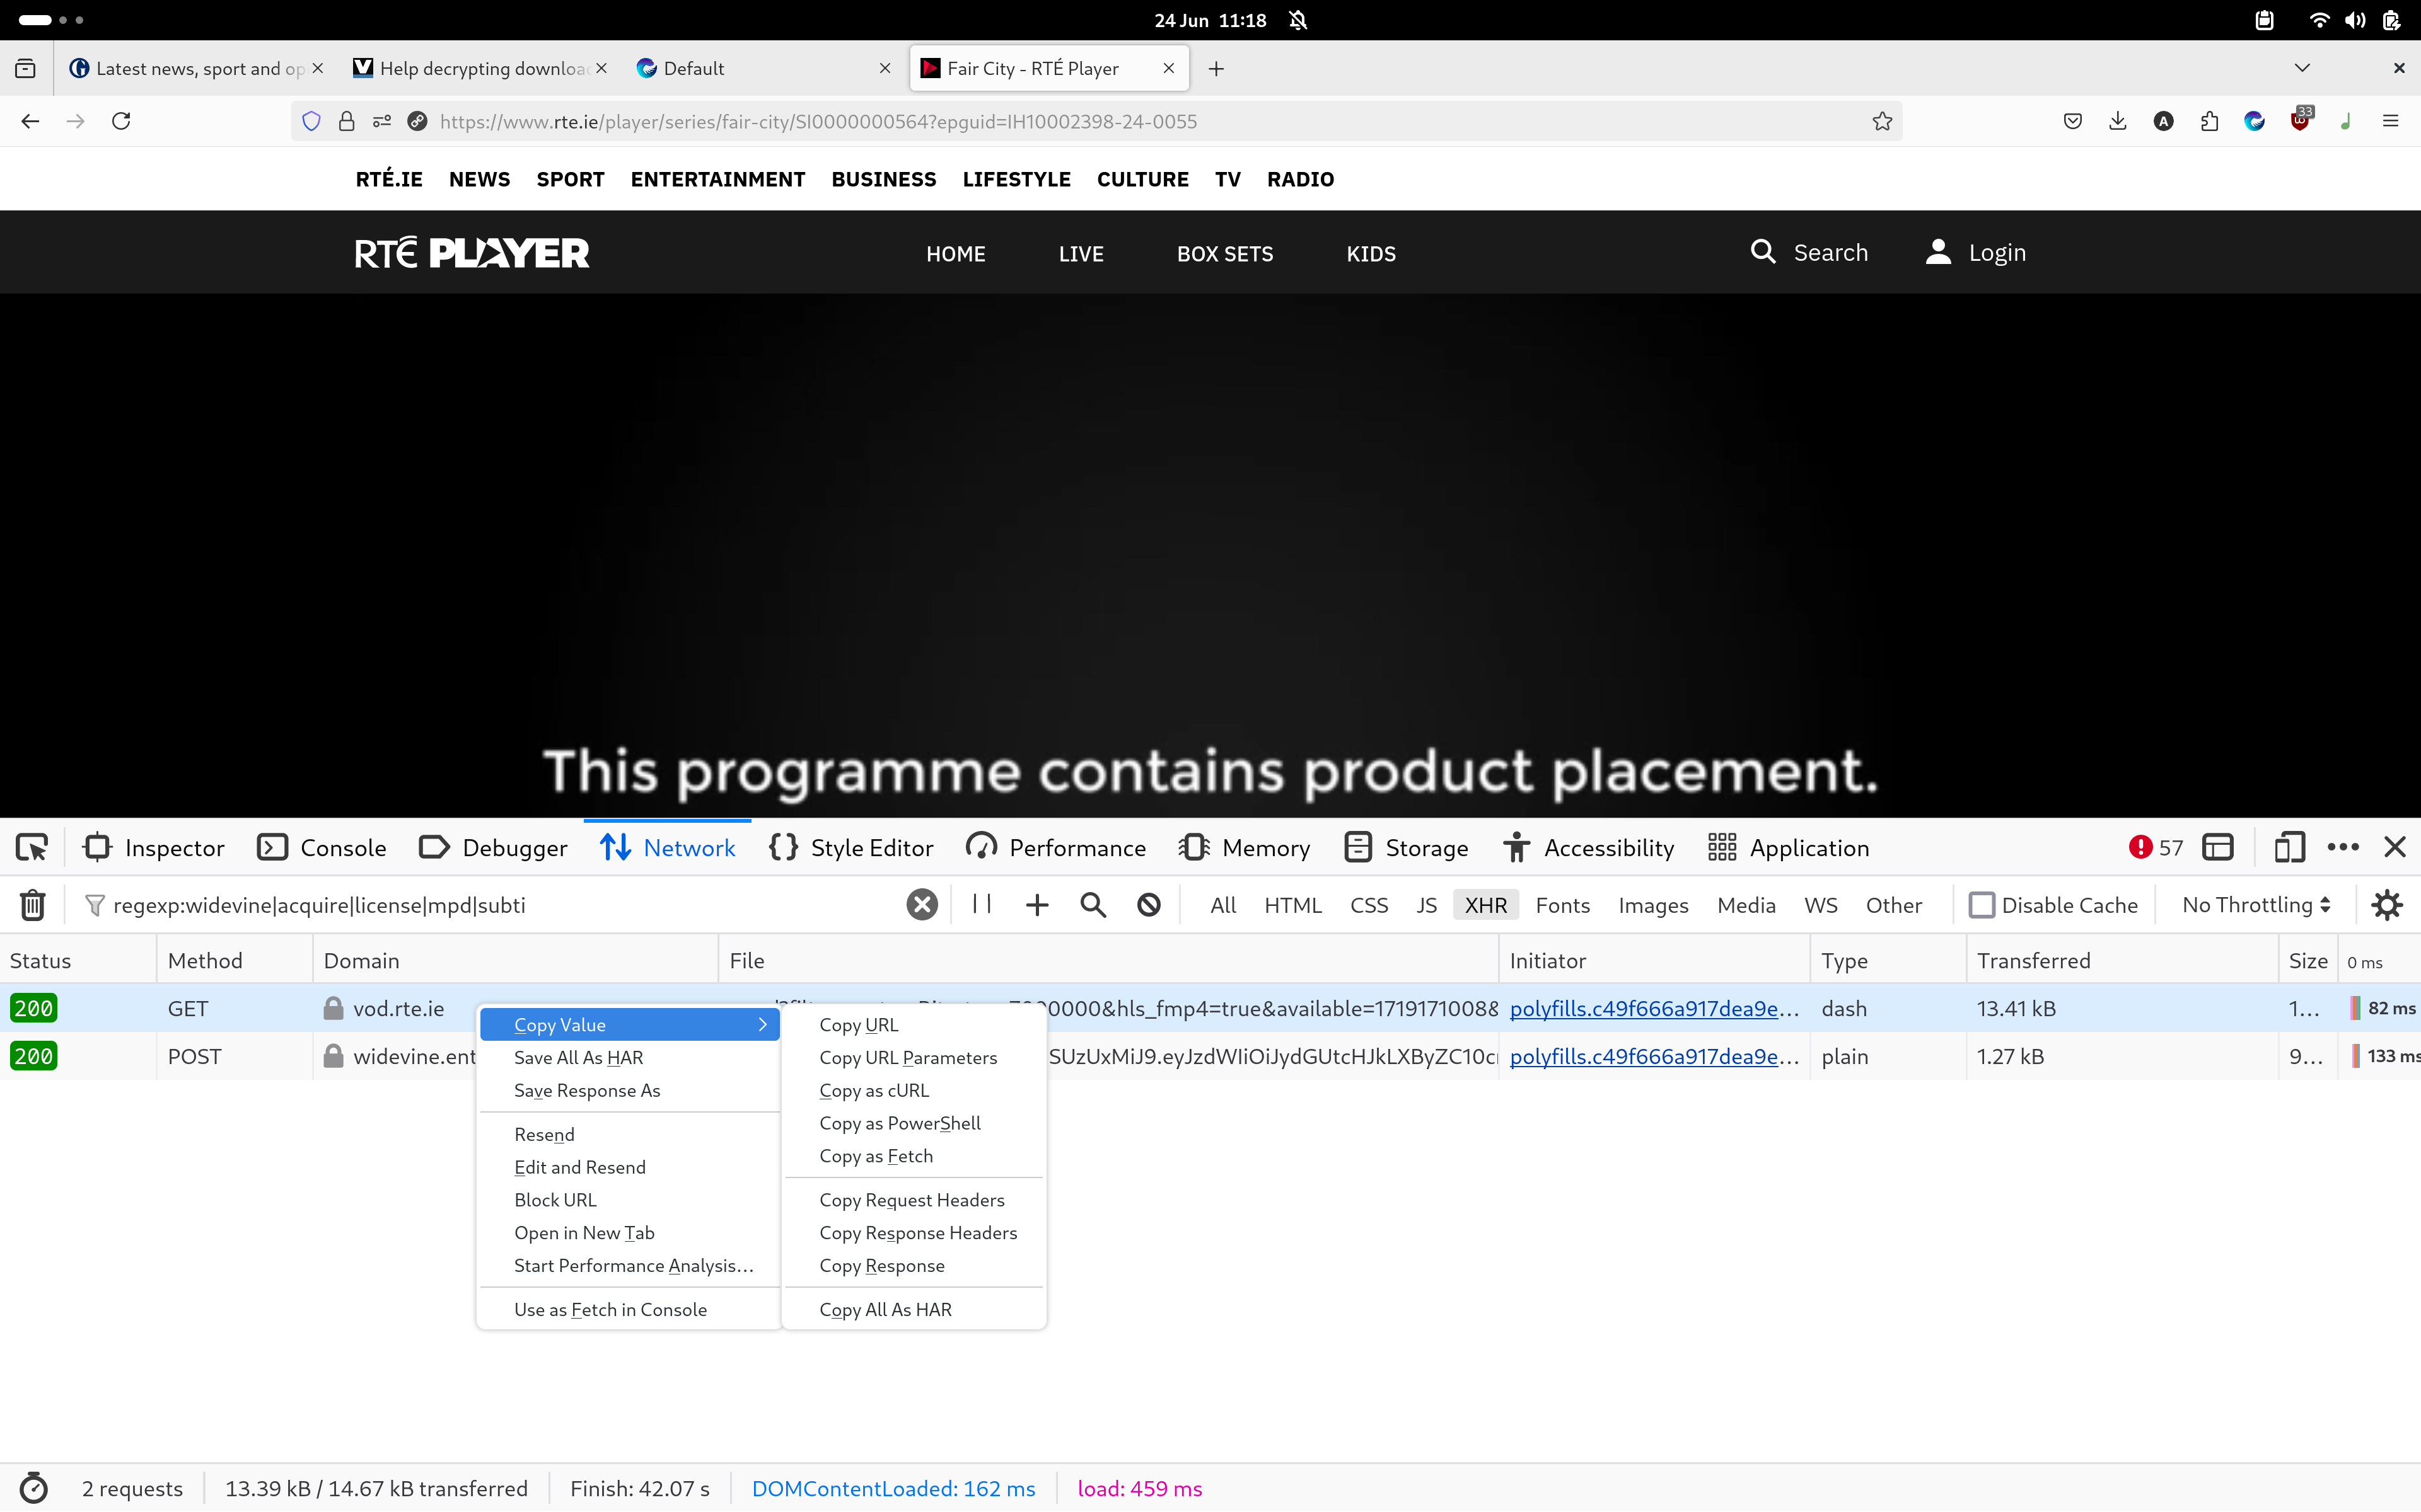This screenshot has width=2421, height=1512.
Task: Open uBlock Origin extension icon
Action: (2301, 119)
